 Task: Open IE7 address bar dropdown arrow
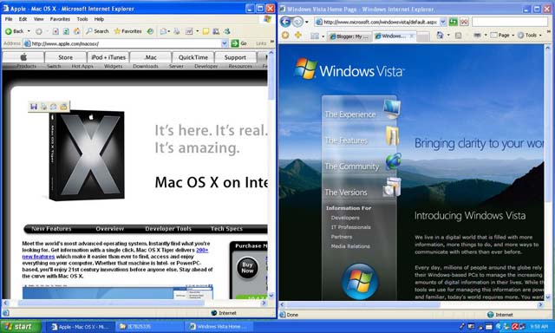coord(443,22)
